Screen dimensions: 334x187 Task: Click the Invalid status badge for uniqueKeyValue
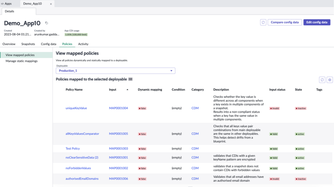point(275,109)
